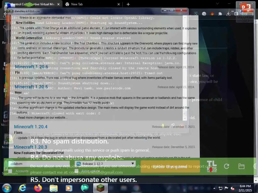Toggle the Accounts checkbox
Image resolution: width=258 pixels, height=193 pixels.
10,171
